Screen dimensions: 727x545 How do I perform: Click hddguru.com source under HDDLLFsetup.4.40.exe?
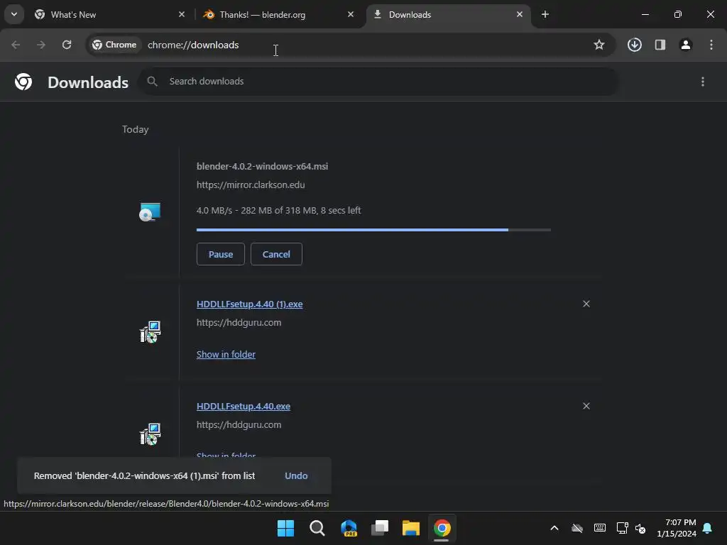239,425
